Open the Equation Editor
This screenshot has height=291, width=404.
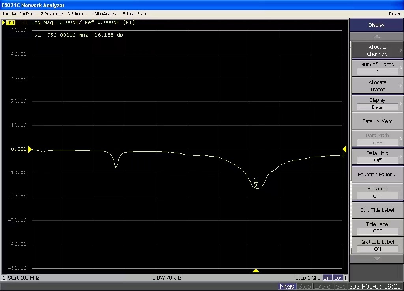pos(377,174)
